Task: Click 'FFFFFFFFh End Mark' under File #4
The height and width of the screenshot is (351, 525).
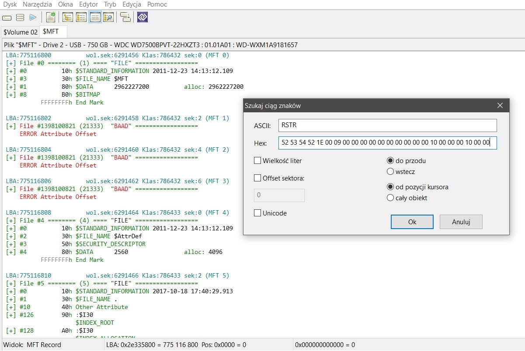Action: pyautogui.click(x=72, y=260)
